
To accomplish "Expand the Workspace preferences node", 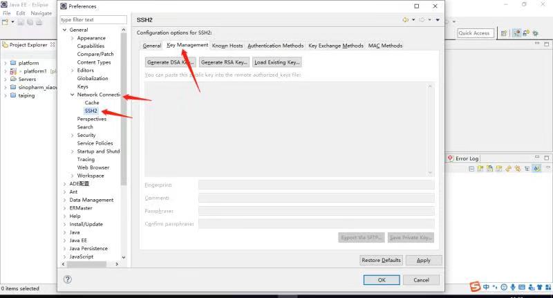I will point(73,176).
